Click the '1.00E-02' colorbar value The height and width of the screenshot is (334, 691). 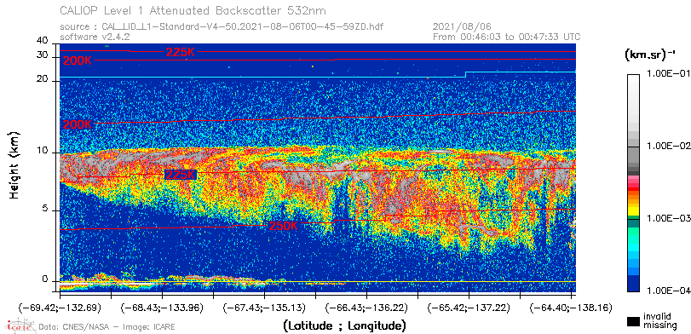tap(668, 146)
